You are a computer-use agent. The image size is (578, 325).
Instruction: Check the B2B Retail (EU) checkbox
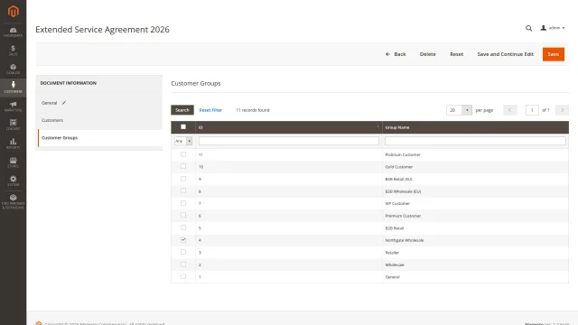(x=183, y=179)
